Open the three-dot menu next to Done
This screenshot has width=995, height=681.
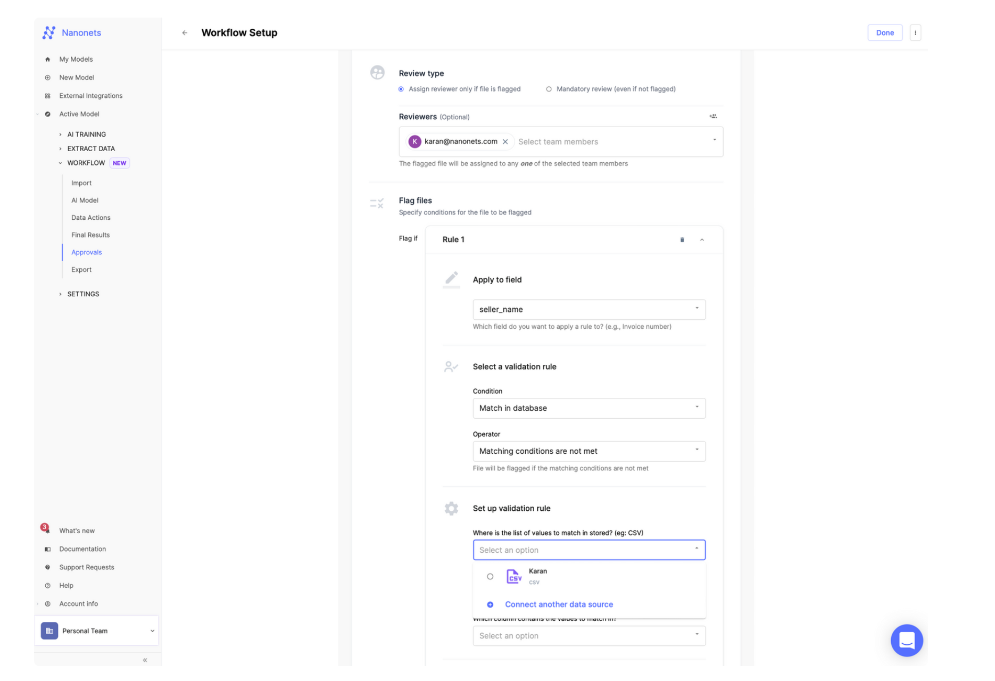[x=916, y=32]
